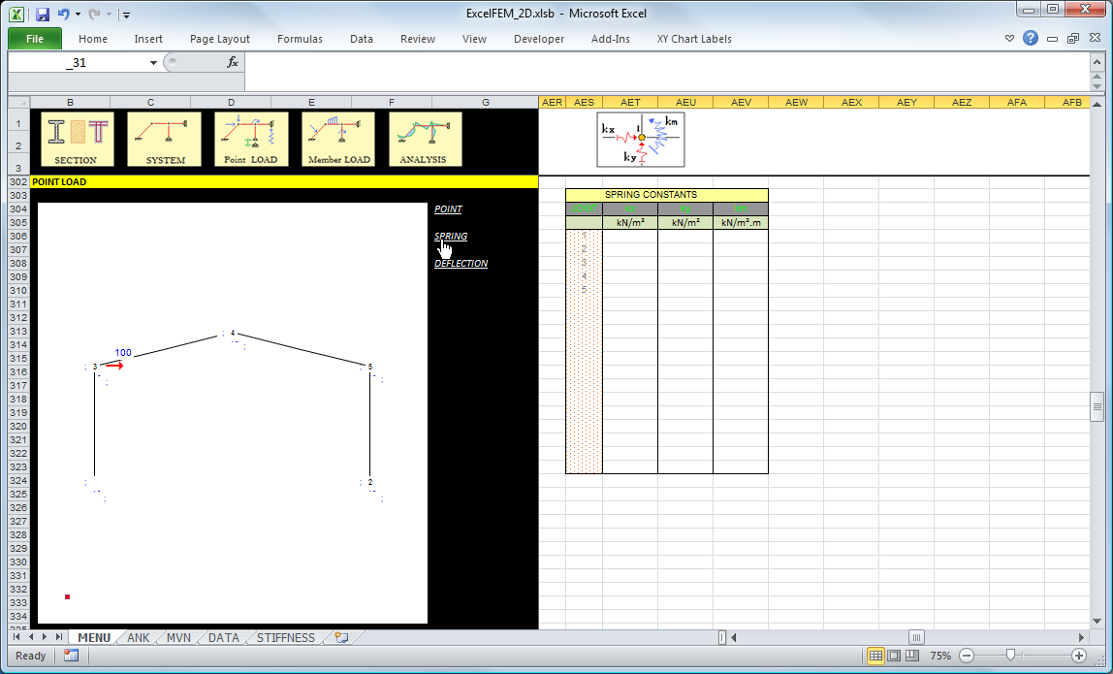Click the zoom out minus button

pos(966,656)
